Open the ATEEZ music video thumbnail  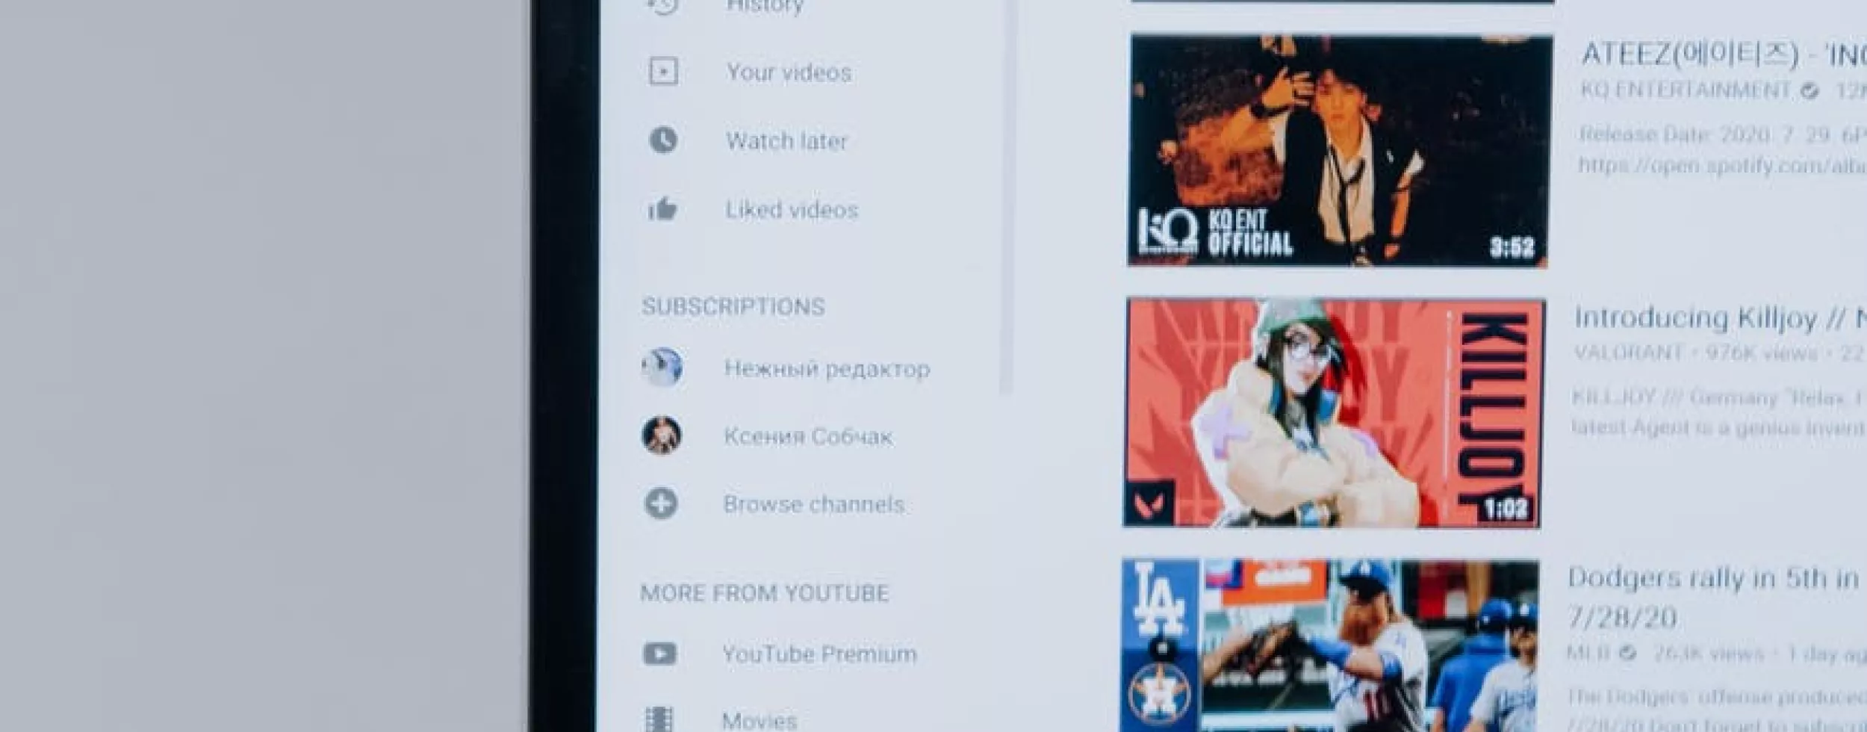(1338, 149)
